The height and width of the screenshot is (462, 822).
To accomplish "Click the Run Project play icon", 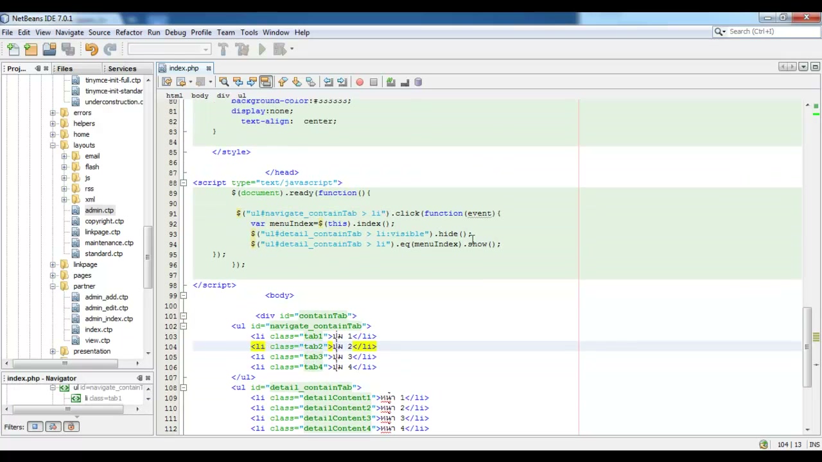I will pyautogui.click(x=262, y=49).
